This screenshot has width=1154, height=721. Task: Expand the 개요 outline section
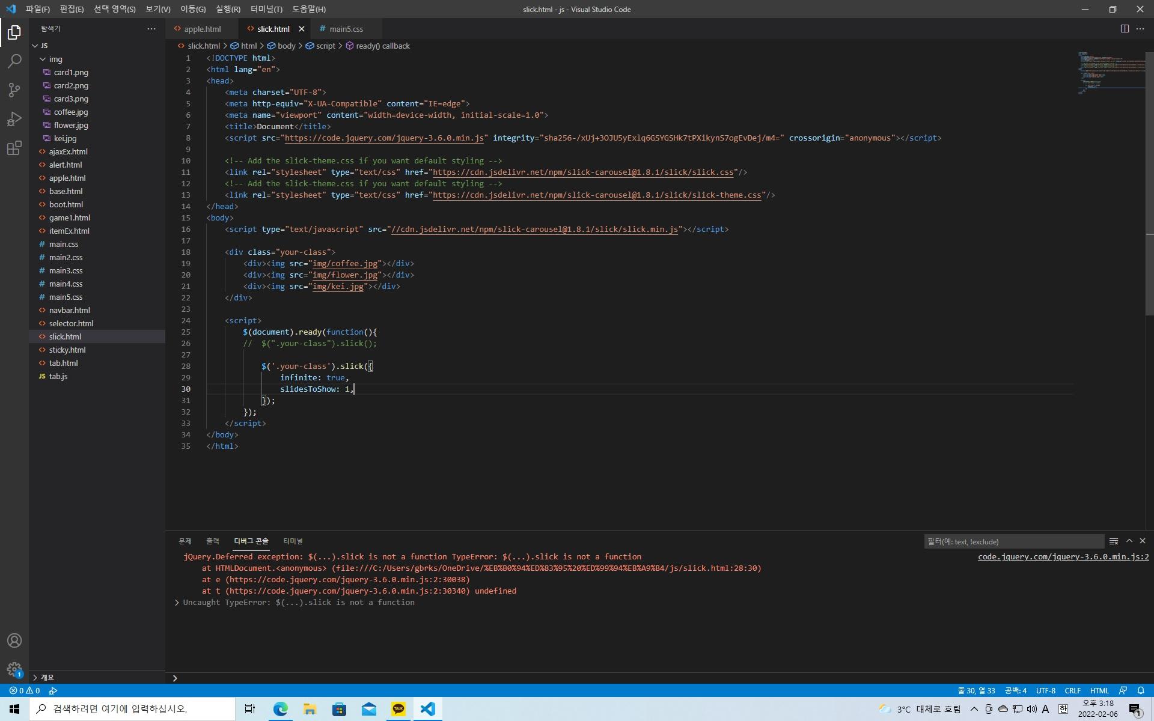pos(97,677)
